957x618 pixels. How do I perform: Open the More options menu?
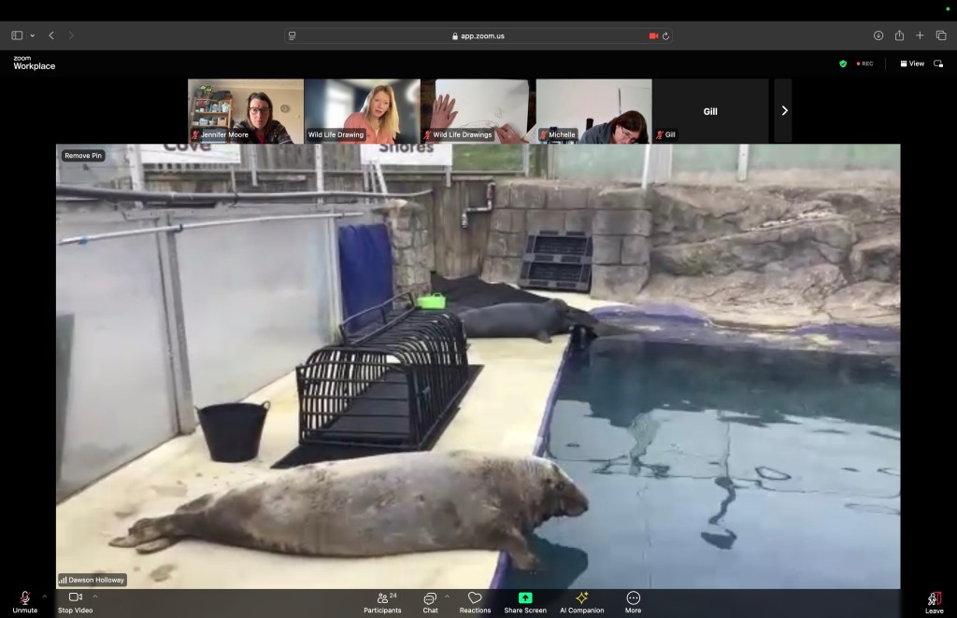point(632,602)
